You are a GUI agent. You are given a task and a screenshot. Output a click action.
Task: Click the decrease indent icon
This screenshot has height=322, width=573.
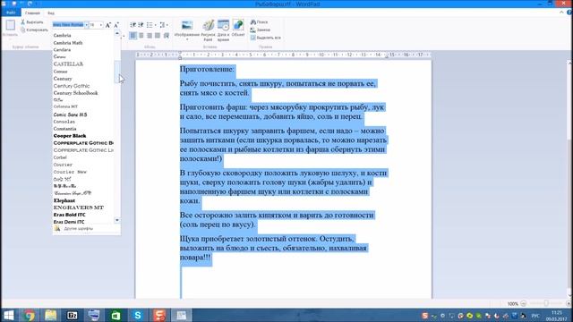point(133,25)
